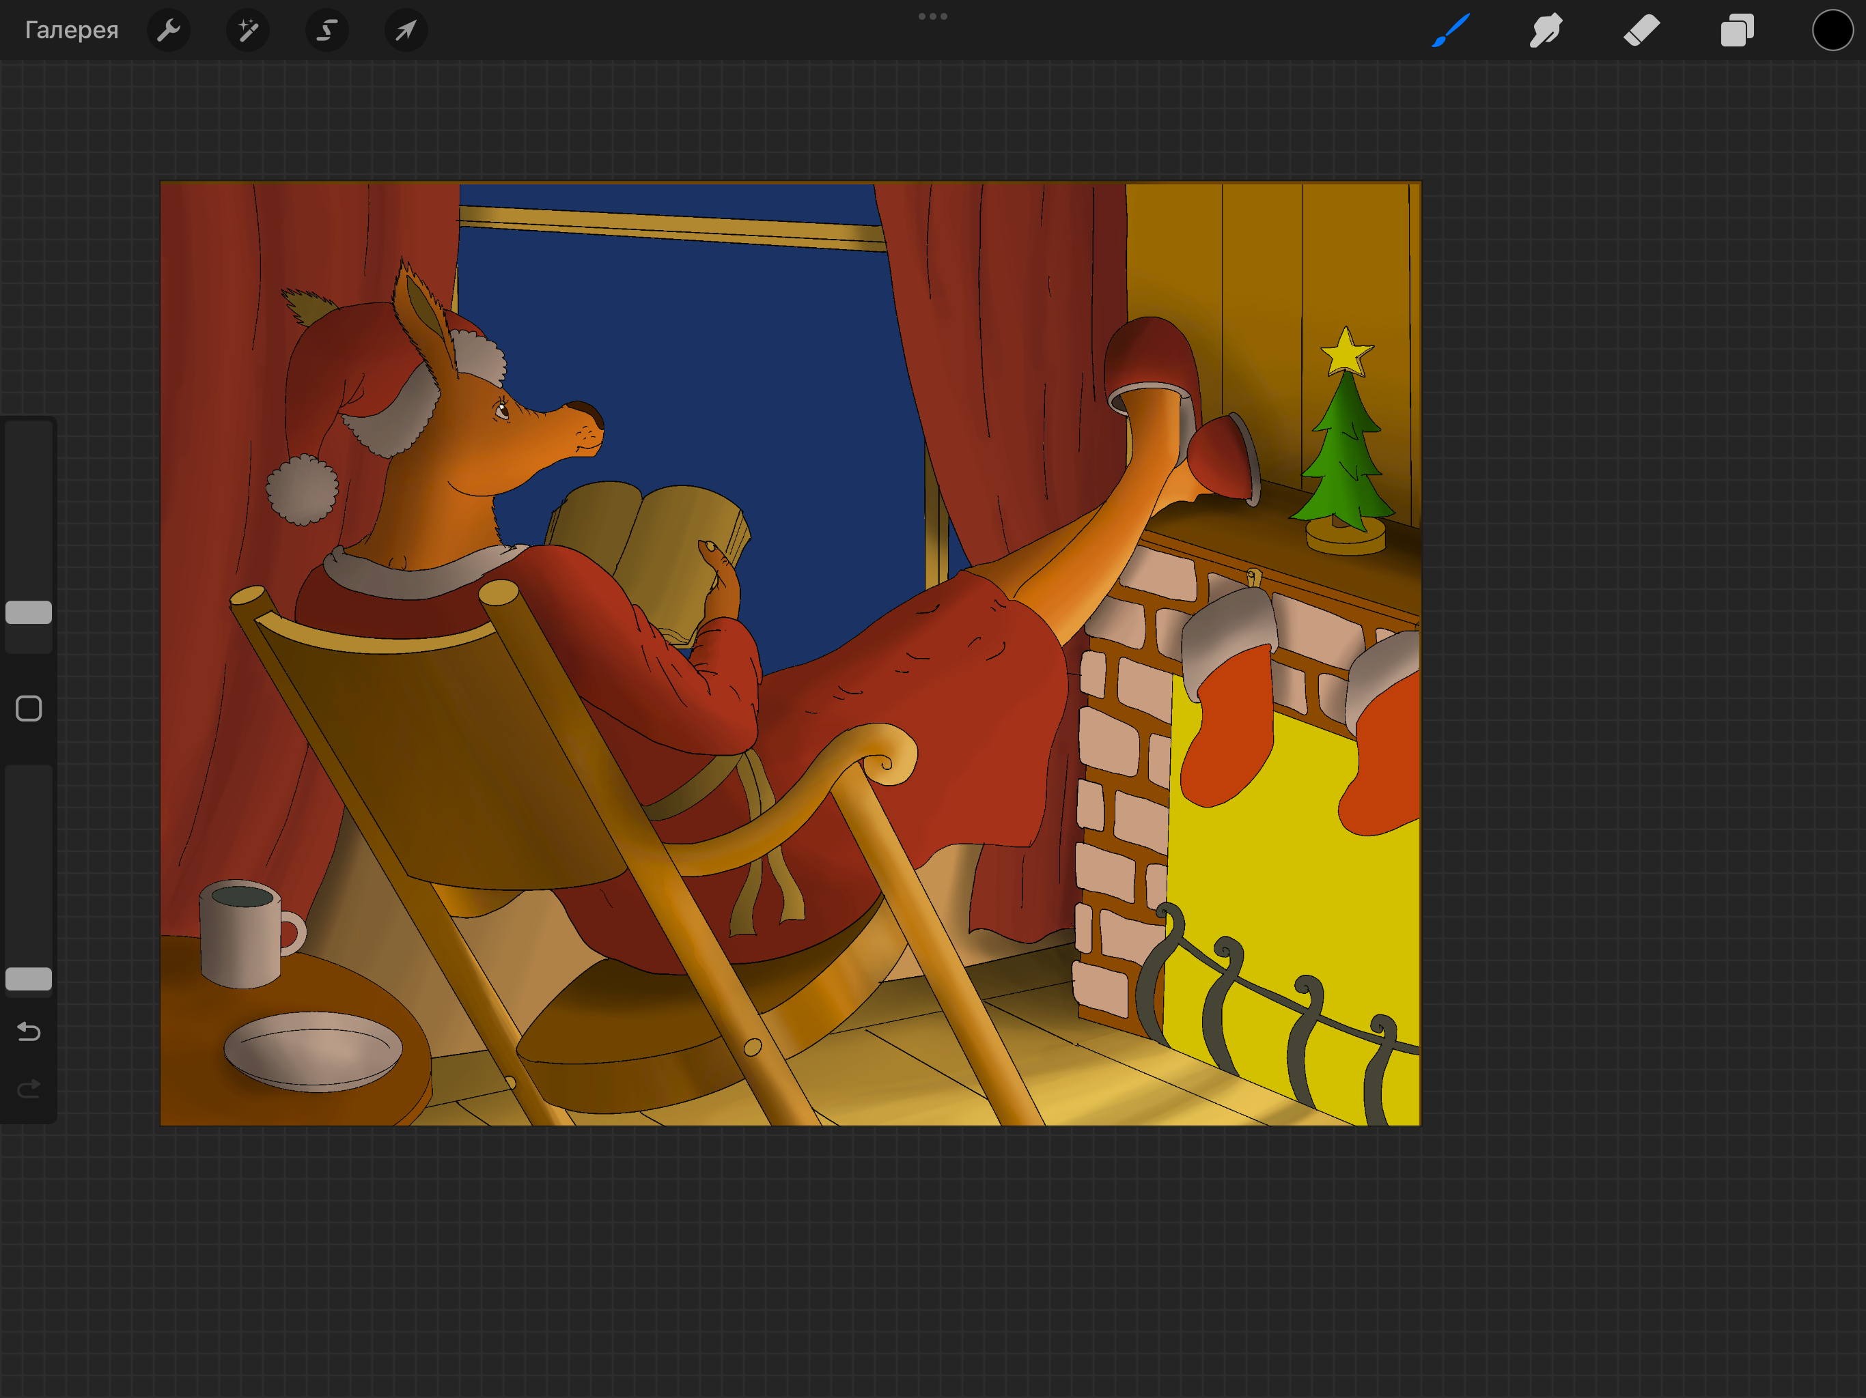Select the Brush paint tool
The width and height of the screenshot is (1866, 1398).
1451,30
